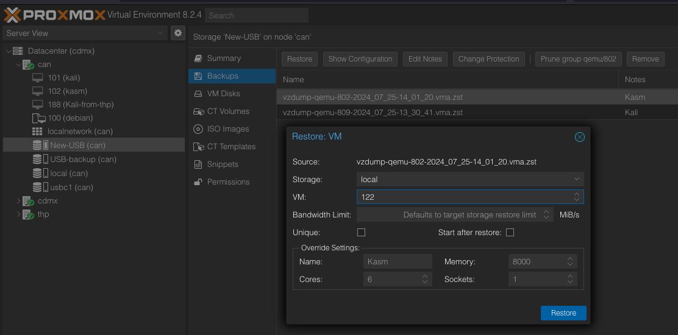Enable Start after restore checkbox

510,233
